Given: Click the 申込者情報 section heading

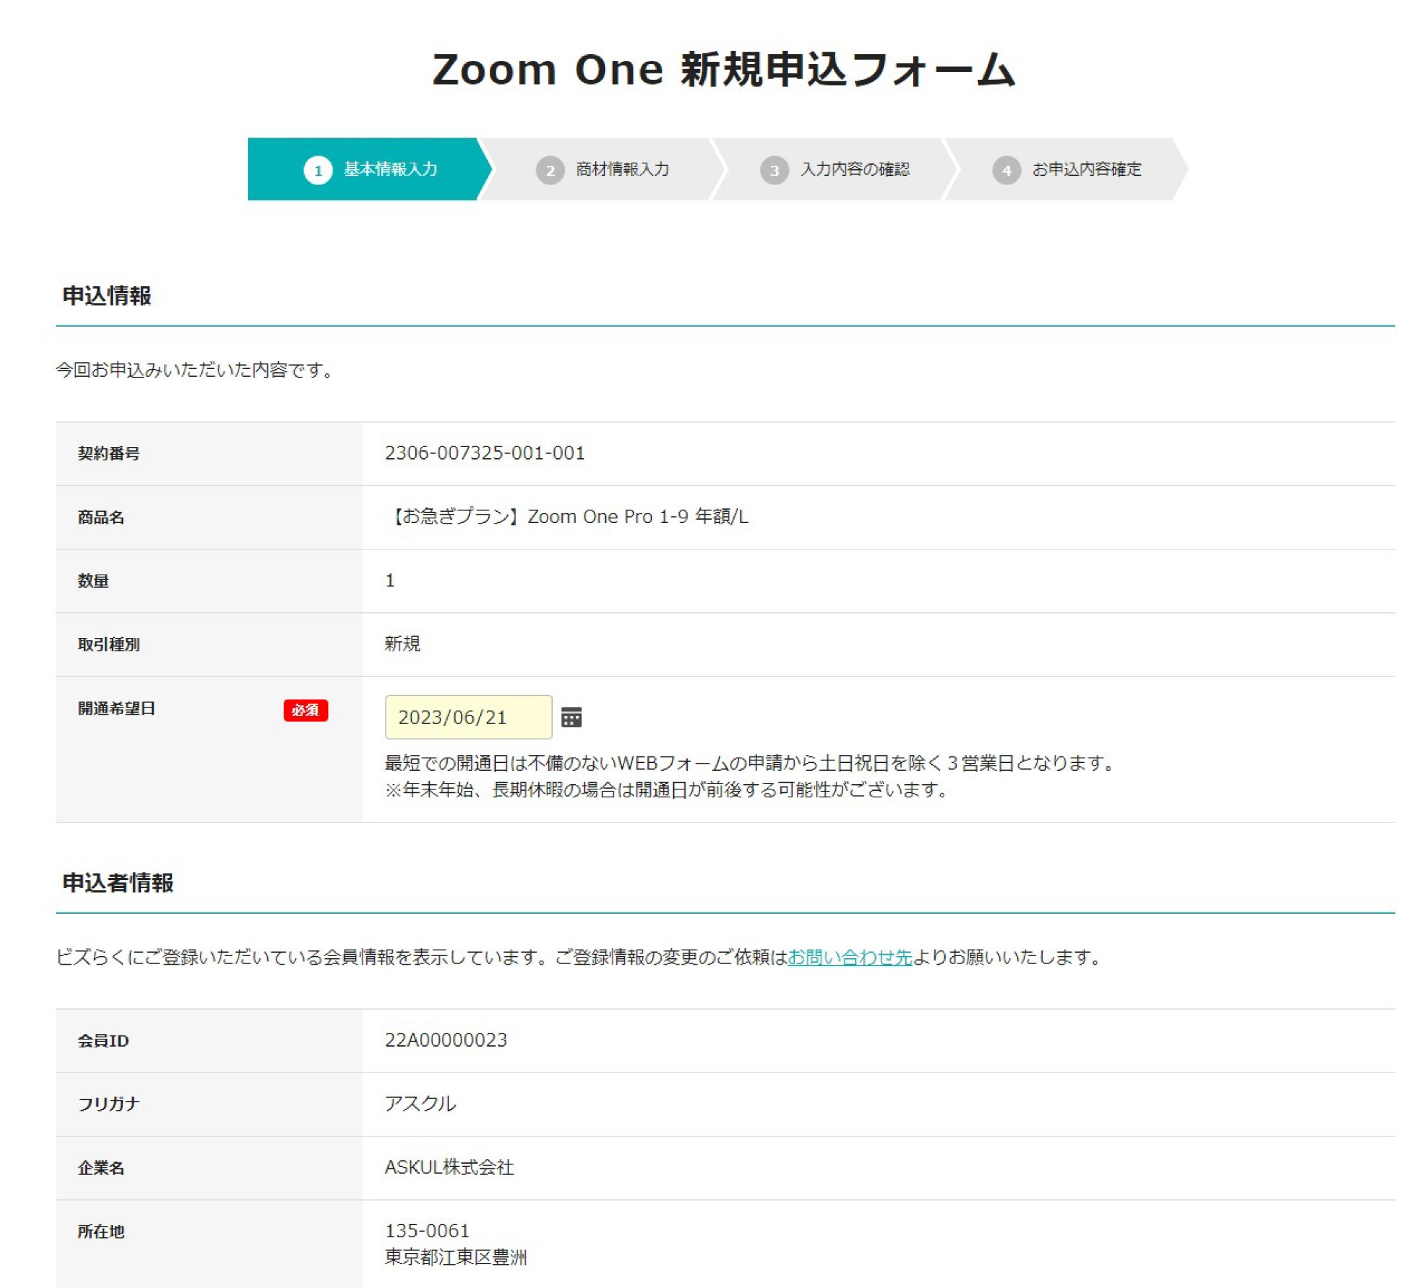Looking at the screenshot, I should click(x=118, y=883).
